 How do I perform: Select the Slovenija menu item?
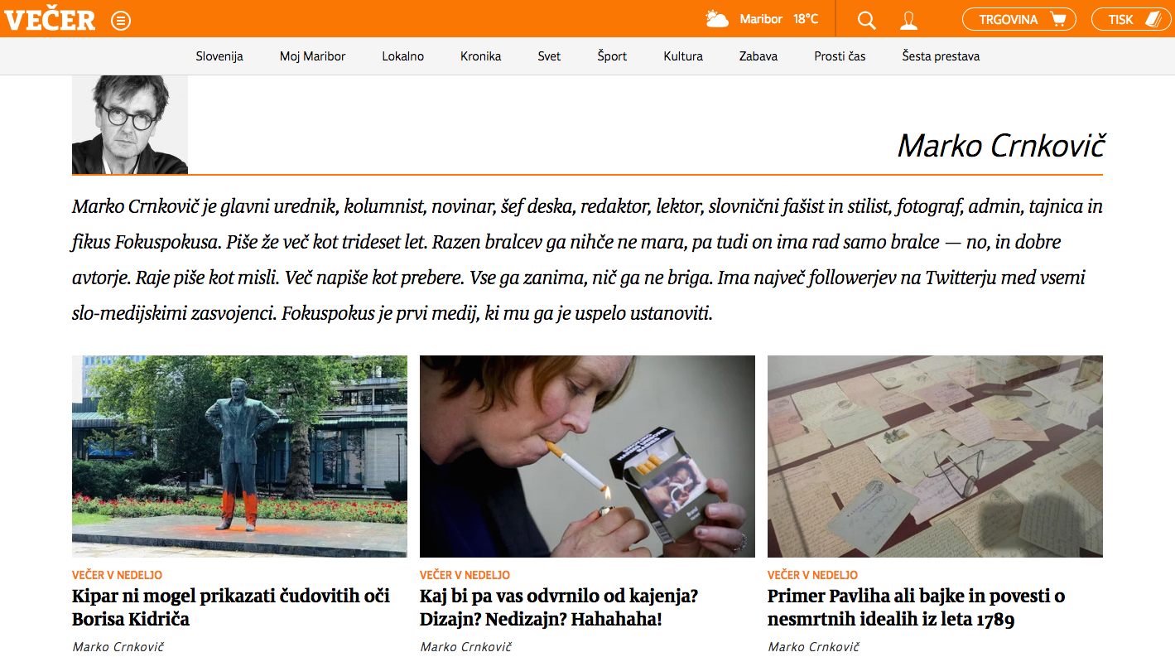pyautogui.click(x=219, y=56)
